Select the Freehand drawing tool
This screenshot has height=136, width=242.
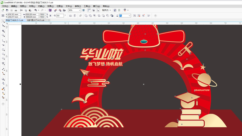coord(3,41)
